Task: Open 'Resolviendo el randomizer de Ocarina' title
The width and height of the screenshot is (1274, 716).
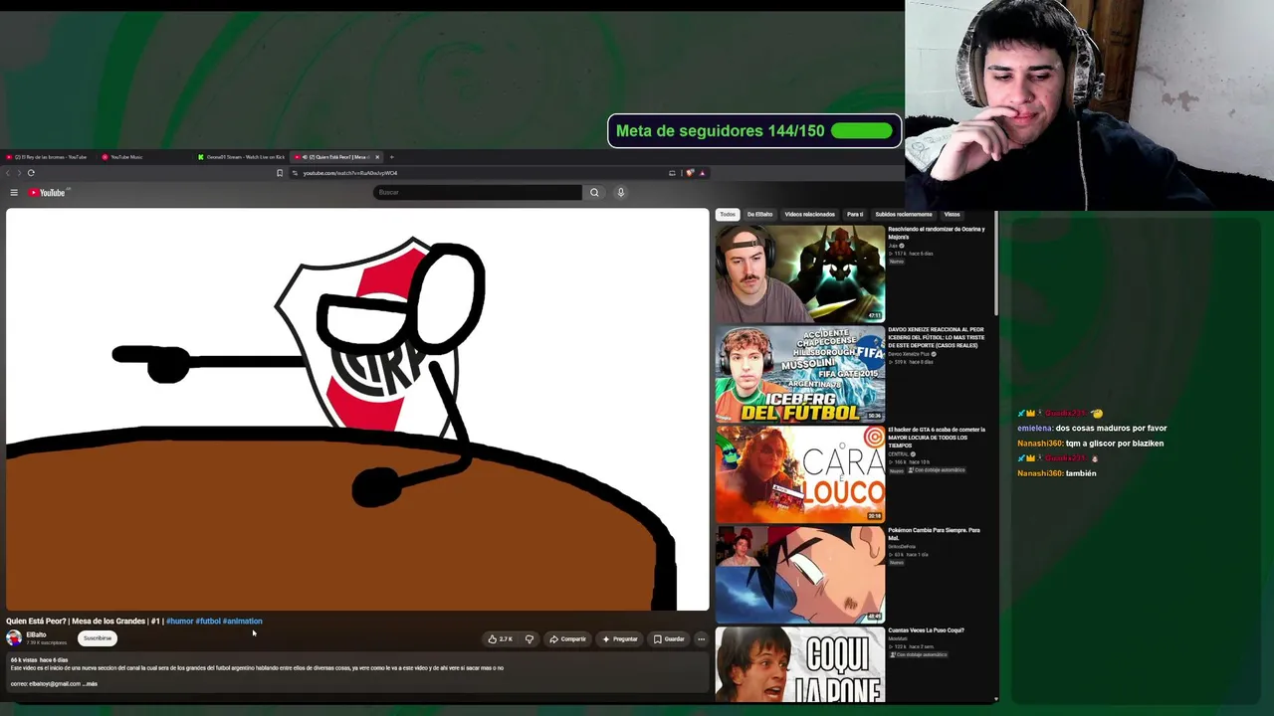Action: [x=937, y=233]
